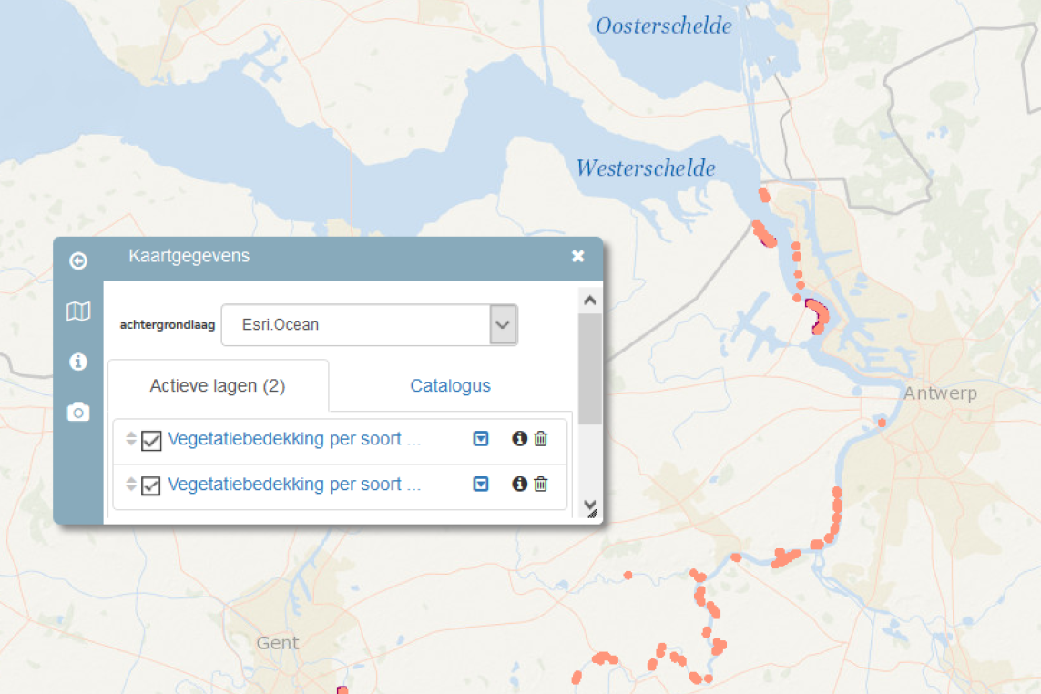The height and width of the screenshot is (694, 1041).
Task: Click the info sidebar icon
Action: [x=78, y=362]
